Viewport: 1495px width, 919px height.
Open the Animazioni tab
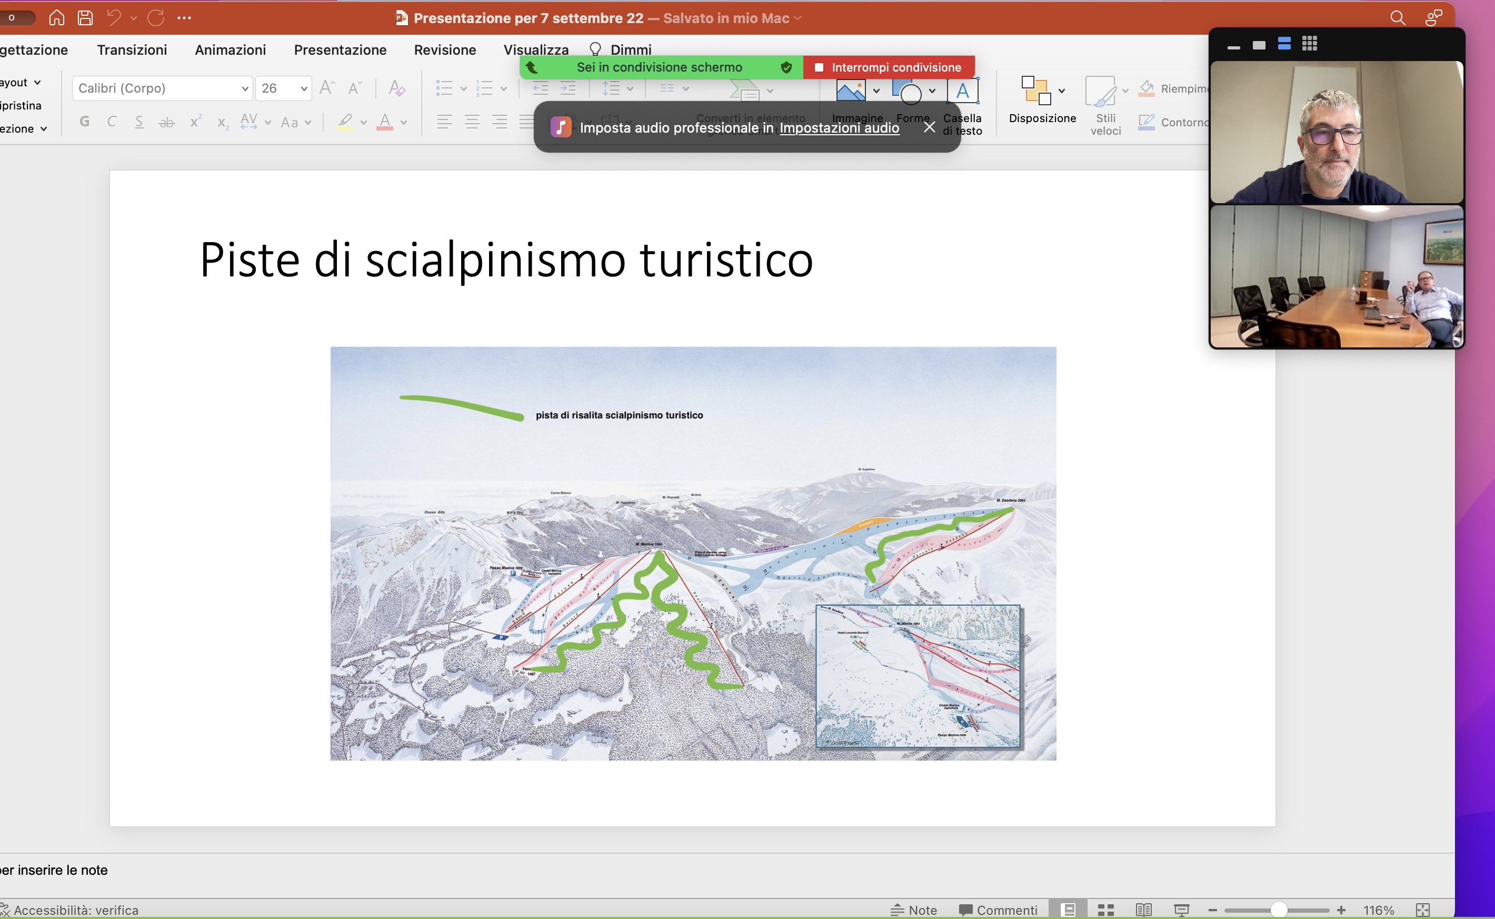pos(231,50)
